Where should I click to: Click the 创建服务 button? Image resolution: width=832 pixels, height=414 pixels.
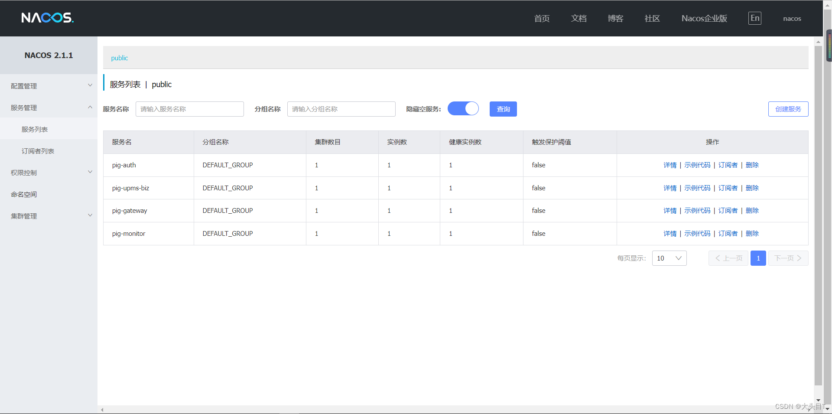click(788, 109)
